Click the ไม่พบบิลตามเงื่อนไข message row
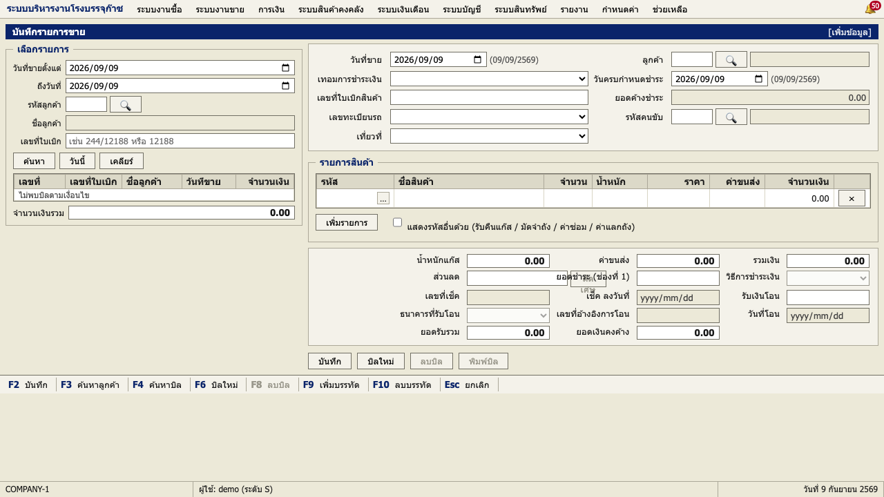 [x=154, y=195]
